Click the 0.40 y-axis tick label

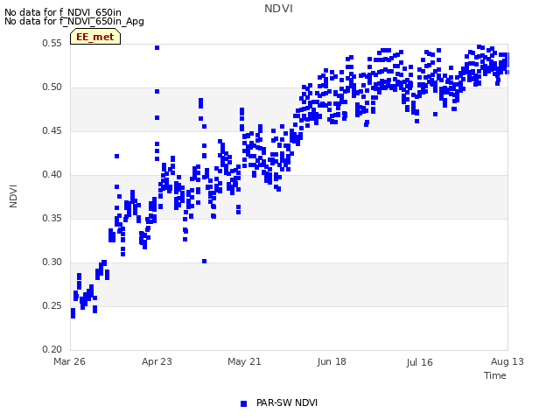52,174
